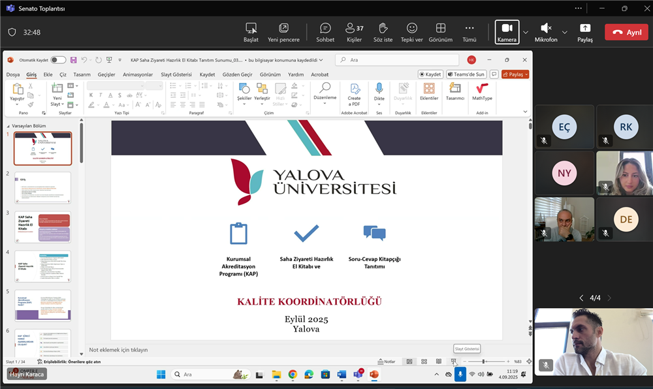
Task: Switch to Slide Sorter view
Action: click(424, 362)
